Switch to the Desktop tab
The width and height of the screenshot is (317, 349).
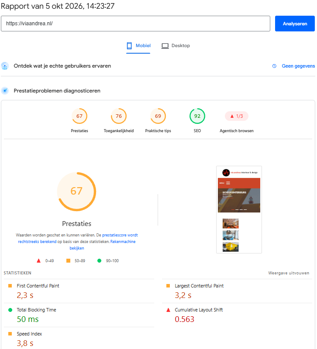(176, 46)
